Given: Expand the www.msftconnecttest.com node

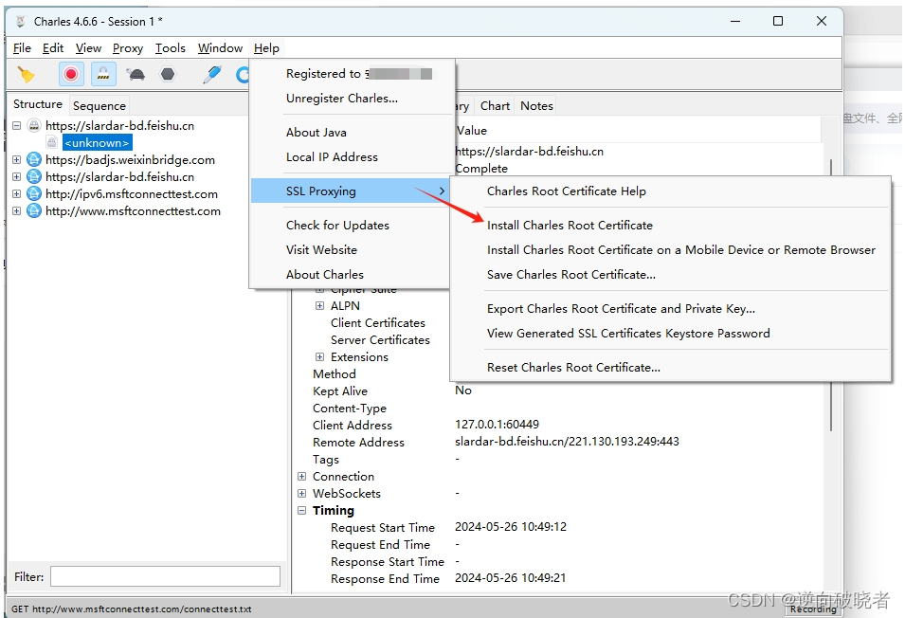Looking at the screenshot, I should point(17,211).
